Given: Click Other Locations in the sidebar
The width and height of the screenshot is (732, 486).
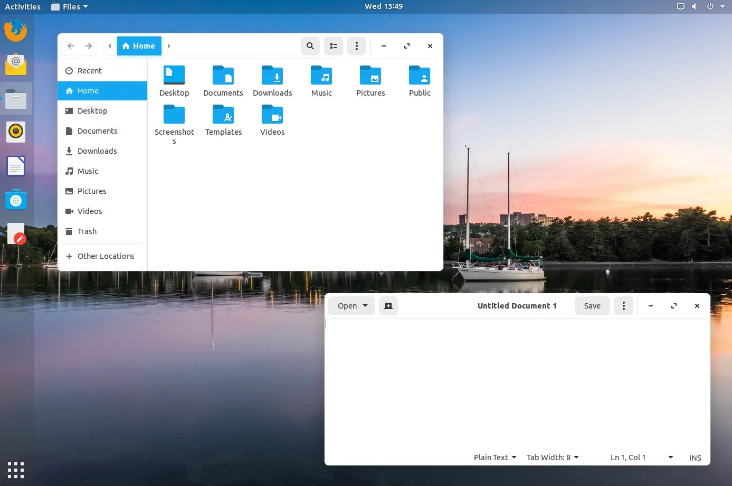Looking at the screenshot, I should click(106, 256).
